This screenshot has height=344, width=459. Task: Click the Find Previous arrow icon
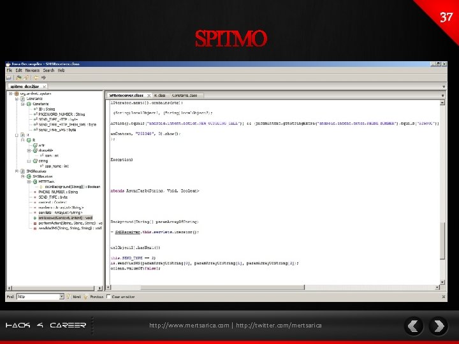click(x=86, y=297)
